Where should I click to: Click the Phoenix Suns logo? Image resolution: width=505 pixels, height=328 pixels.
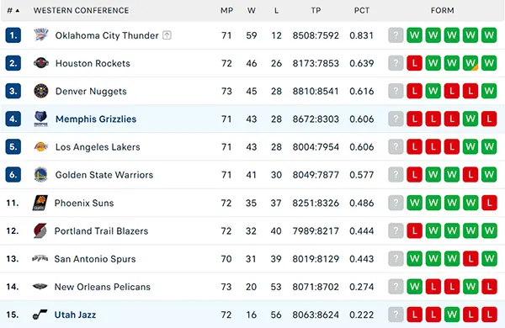(40, 203)
